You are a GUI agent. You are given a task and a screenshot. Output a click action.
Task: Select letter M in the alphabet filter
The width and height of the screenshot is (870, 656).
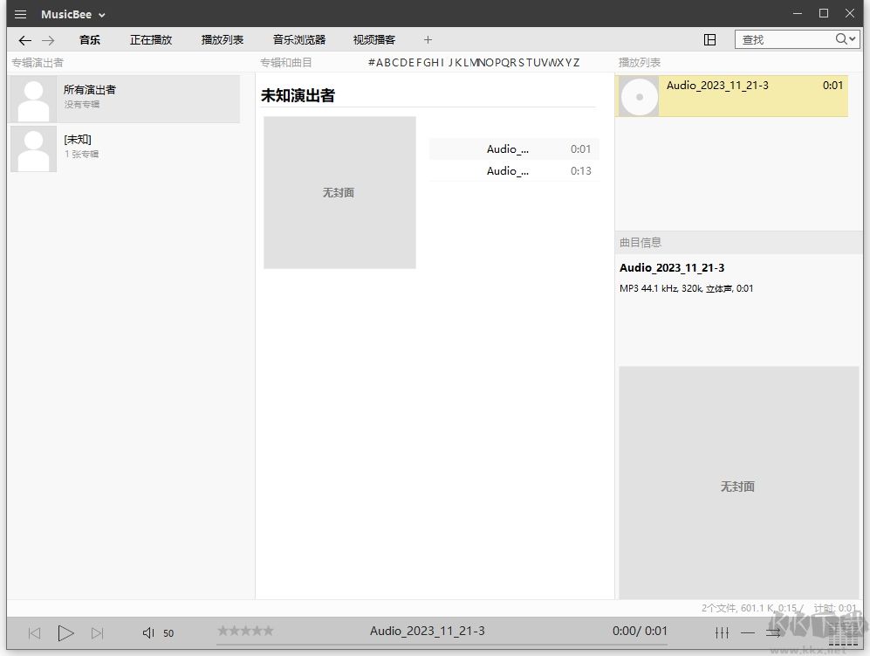pyautogui.click(x=471, y=62)
